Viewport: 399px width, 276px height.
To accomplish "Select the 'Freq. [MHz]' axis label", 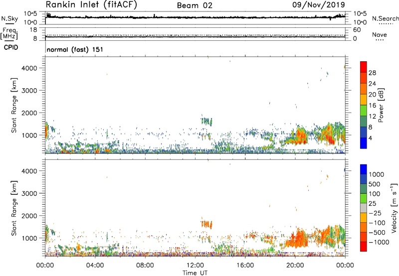I will tap(9, 34).
